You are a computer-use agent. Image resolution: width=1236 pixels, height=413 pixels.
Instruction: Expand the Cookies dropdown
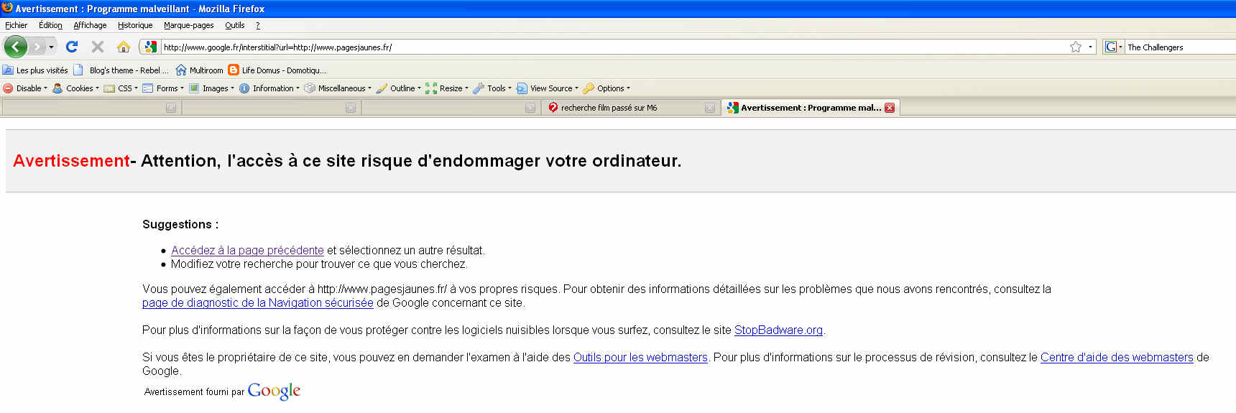[97, 88]
